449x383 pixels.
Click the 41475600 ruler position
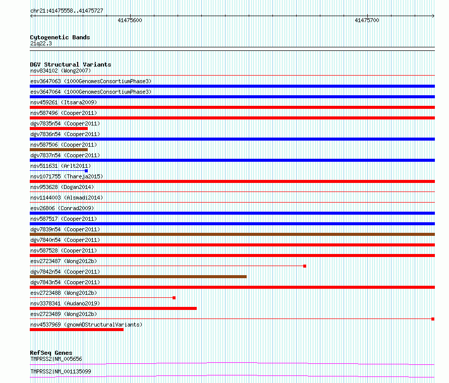click(130, 20)
